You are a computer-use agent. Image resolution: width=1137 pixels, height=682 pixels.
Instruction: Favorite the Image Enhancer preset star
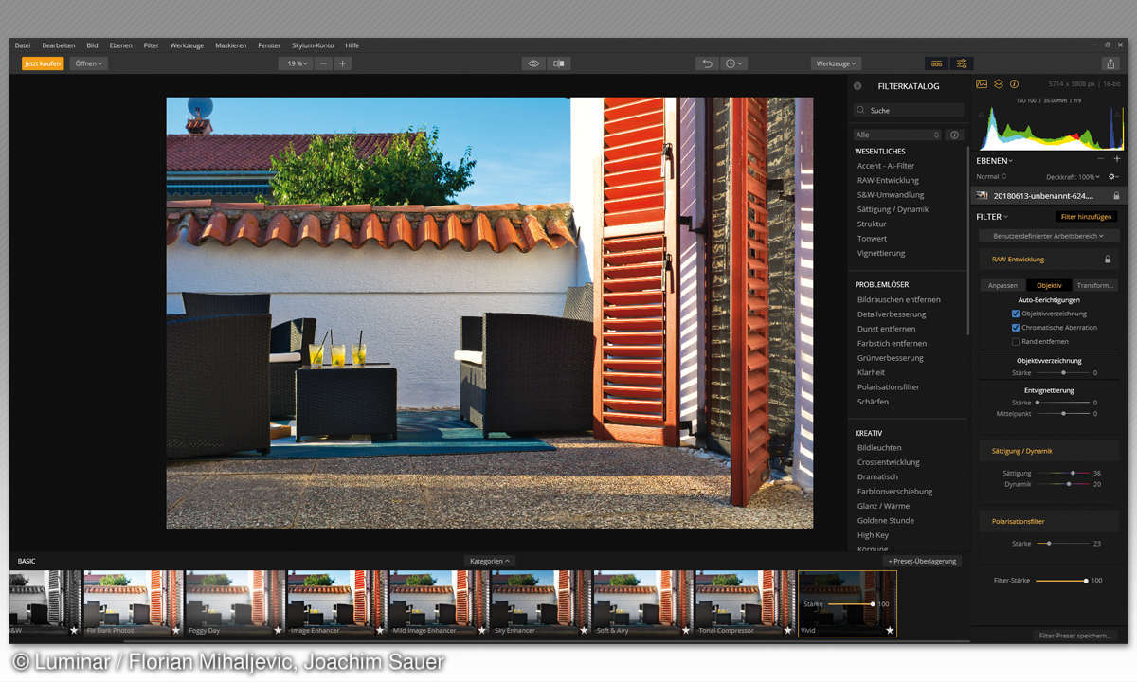point(380,629)
